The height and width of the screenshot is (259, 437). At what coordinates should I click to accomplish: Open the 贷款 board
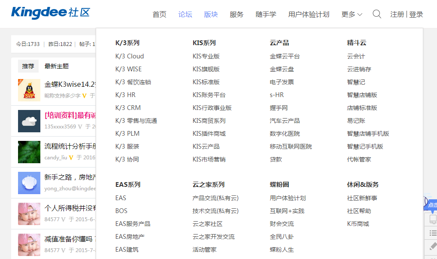276,159
